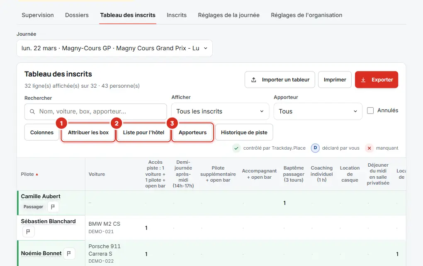Click the red sort arrow next to Pilote
423x266 pixels.
(37, 175)
